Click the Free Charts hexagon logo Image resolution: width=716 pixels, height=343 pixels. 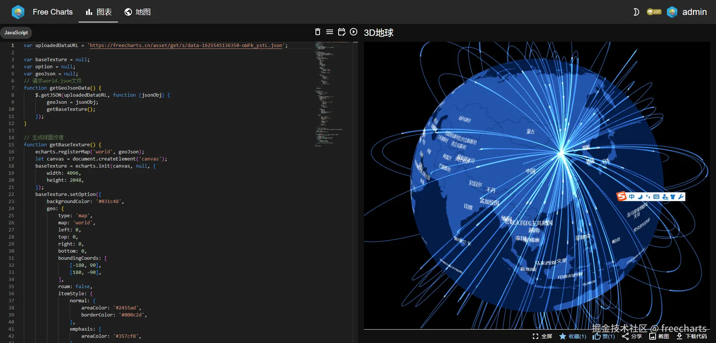18,12
